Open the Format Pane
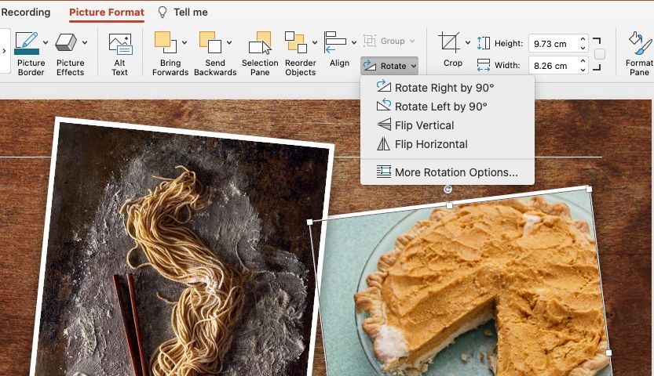Screen dimensions: 654x376 pyautogui.click(x=639, y=45)
